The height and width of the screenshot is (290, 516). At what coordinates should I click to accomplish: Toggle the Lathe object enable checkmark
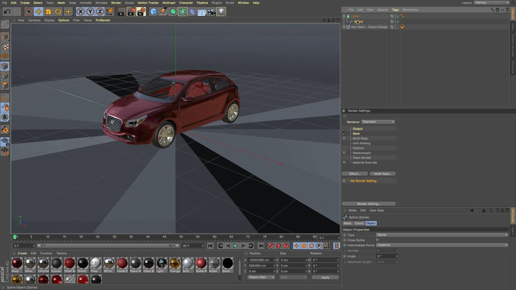[397, 16]
